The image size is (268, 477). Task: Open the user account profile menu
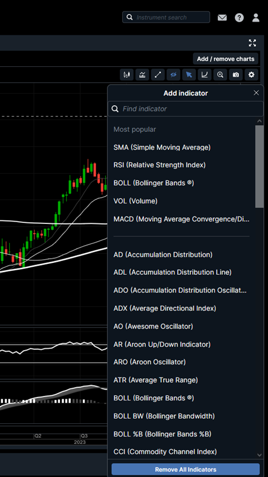point(256,18)
